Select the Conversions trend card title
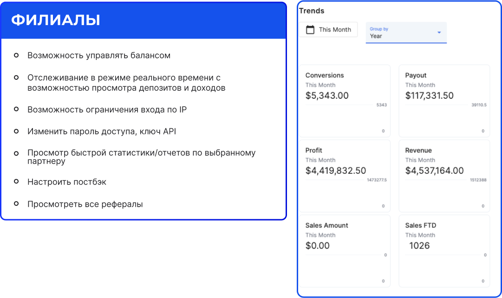This screenshot has height=298, width=502. [325, 75]
